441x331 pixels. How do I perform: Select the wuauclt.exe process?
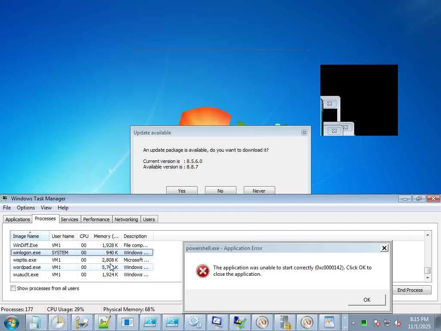pos(82,275)
